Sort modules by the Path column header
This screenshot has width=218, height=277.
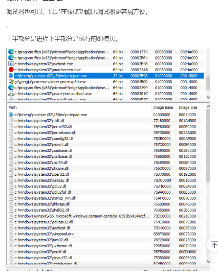click(x=12, y=108)
